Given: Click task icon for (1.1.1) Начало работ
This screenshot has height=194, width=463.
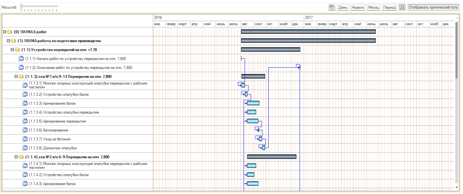Looking at the screenshot, I should [x=21, y=59].
